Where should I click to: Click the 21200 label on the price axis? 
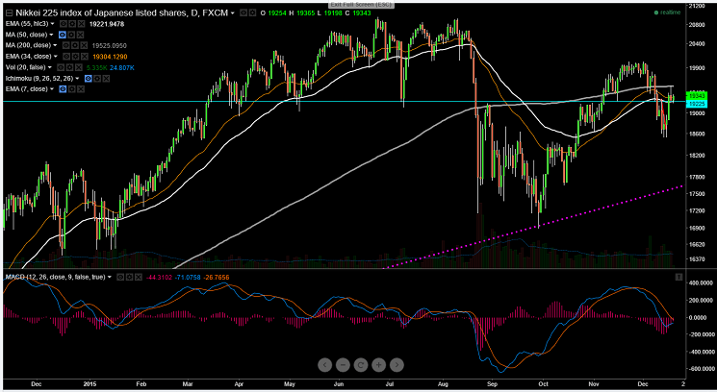699,6
